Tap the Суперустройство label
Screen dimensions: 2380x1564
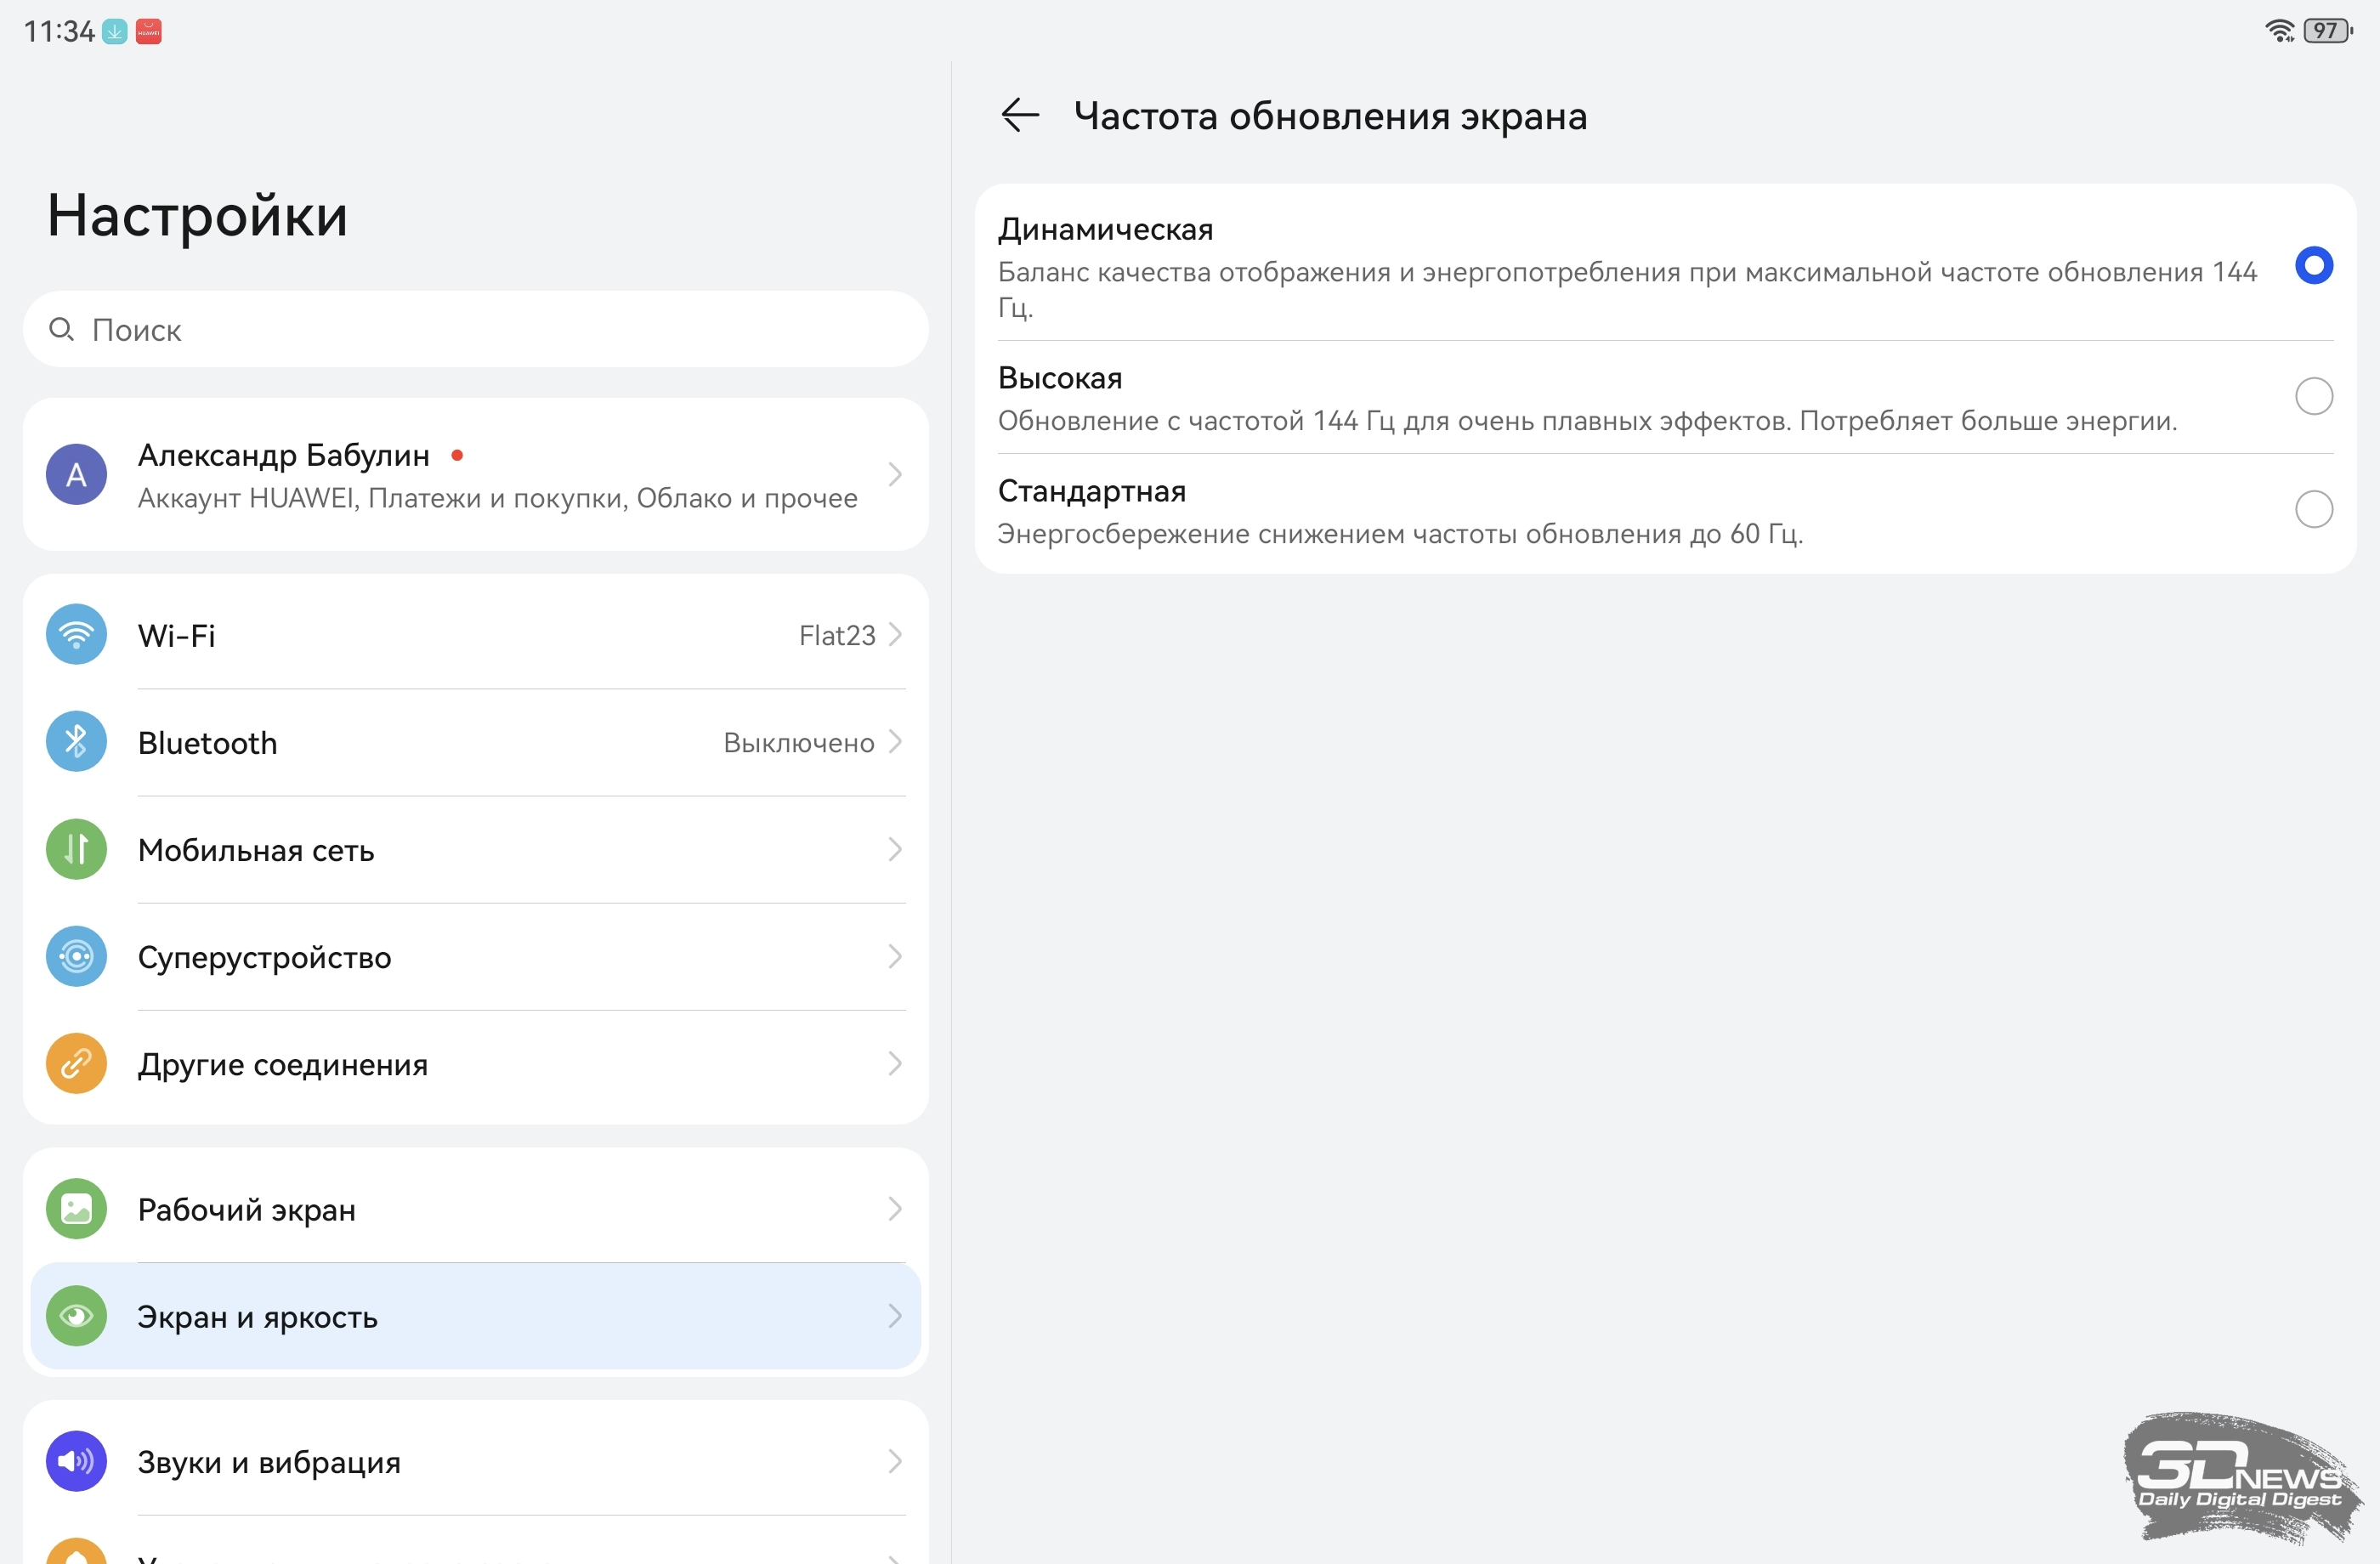[264, 957]
